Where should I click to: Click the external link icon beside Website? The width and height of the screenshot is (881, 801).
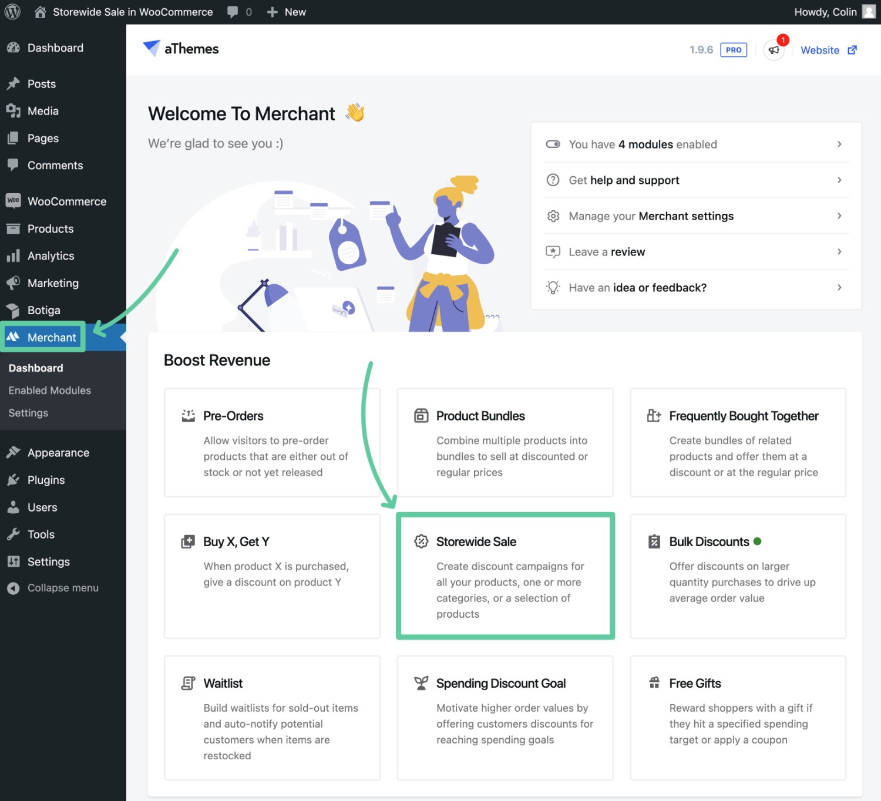pos(852,50)
